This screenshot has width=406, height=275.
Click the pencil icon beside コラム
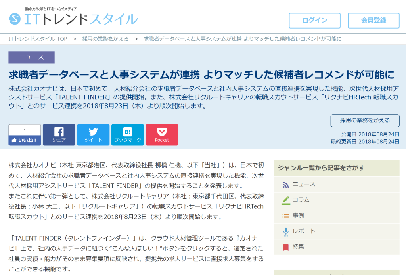pyautogui.click(x=286, y=200)
